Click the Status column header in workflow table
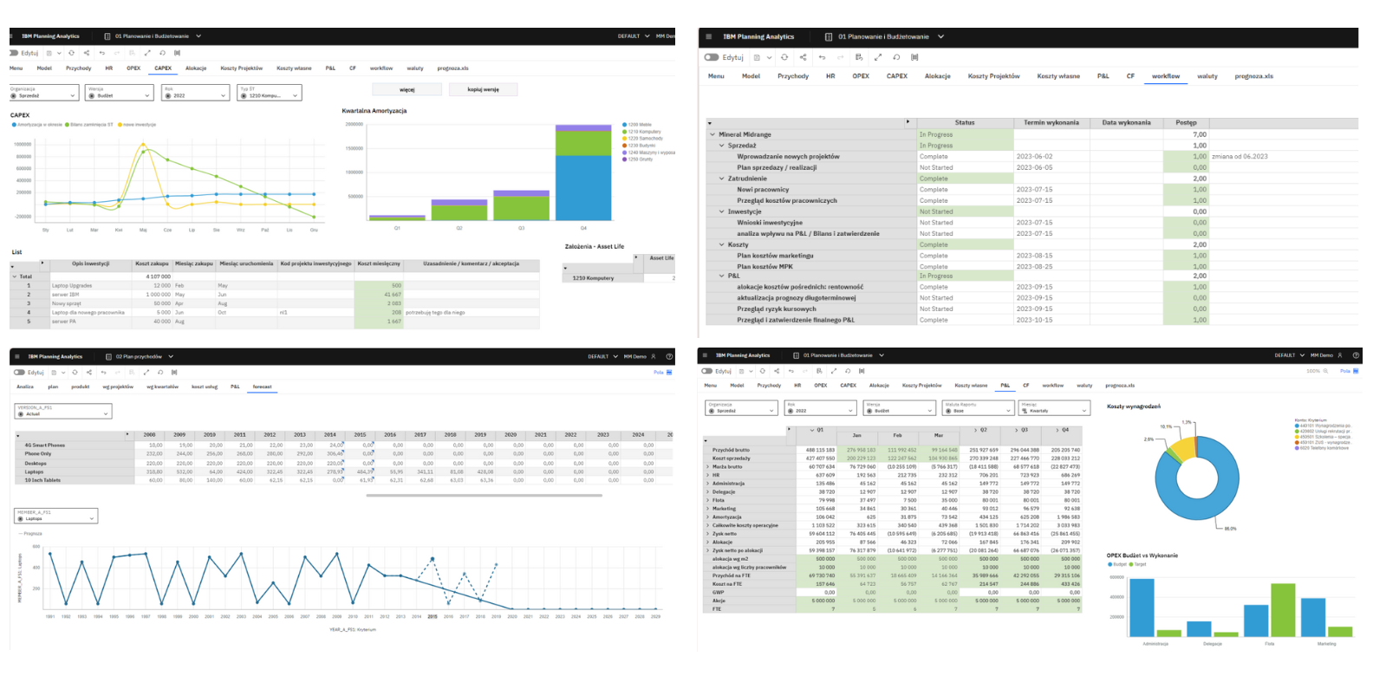The image size is (1373, 676). point(965,122)
